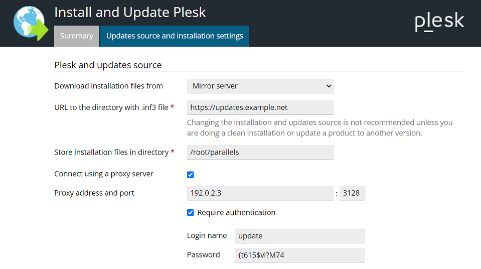This screenshot has height=269, width=481.
Task: Click the Download installation files from label
Action: point(108,86)
